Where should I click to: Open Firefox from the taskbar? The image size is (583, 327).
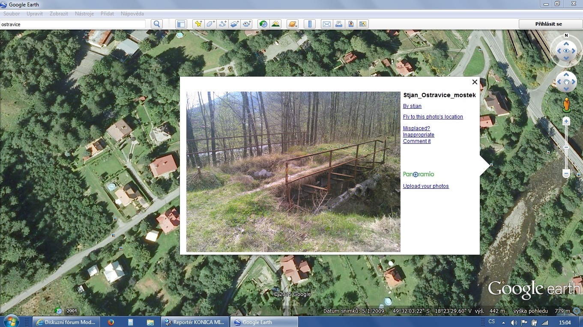point(111,322)
